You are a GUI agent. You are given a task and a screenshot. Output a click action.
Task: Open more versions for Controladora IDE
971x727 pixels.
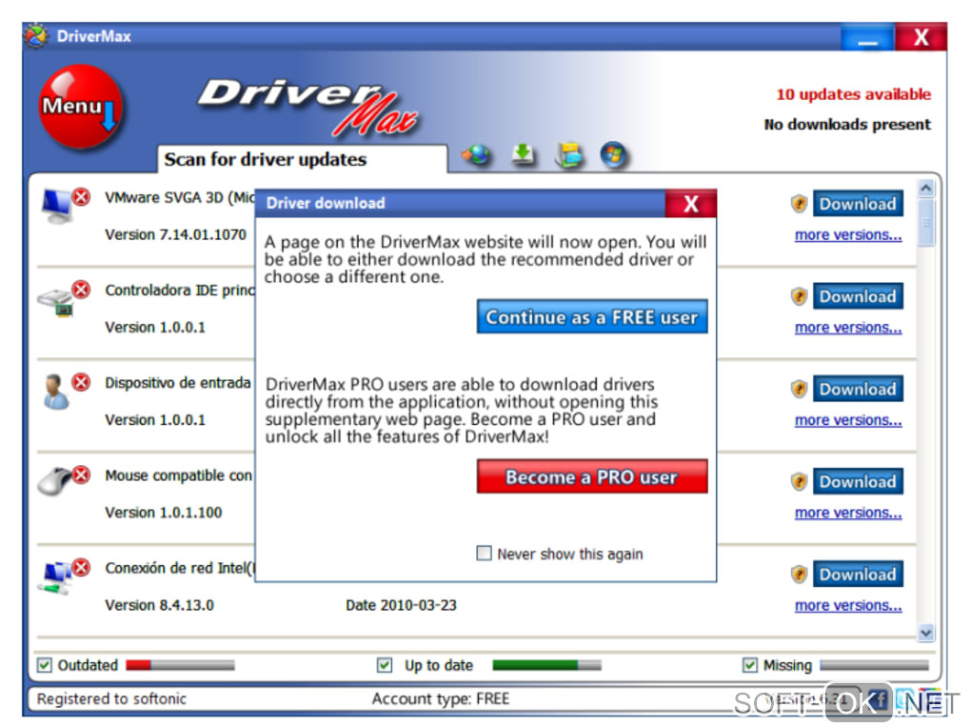(x=848, y=327)
